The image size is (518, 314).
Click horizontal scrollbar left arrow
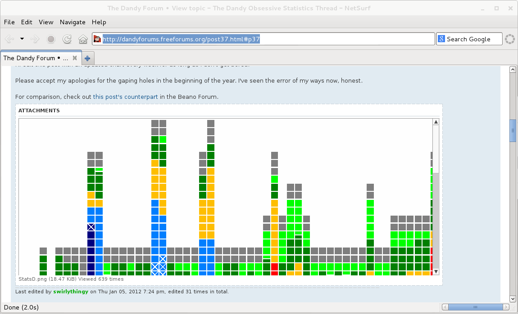[445, 307]
